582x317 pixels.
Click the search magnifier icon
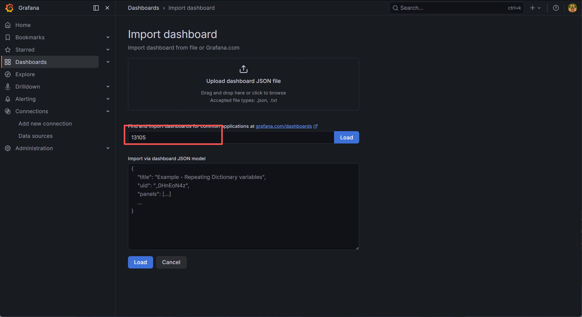395,8
